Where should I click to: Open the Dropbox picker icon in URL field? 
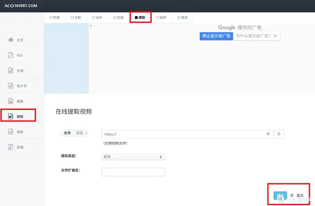pos(268,134)
